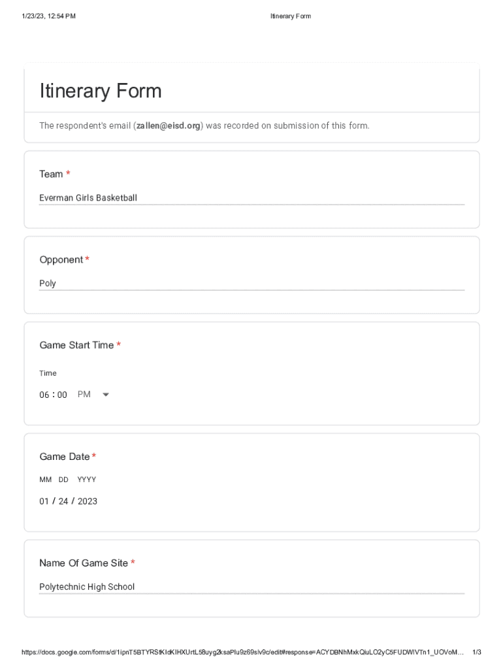
Task: Click the hour field showing 06
Action: (x=44, y=395)
